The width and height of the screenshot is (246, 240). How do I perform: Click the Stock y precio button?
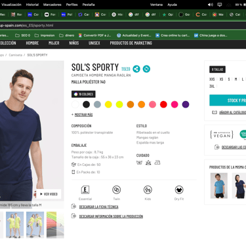click(228, 100)
